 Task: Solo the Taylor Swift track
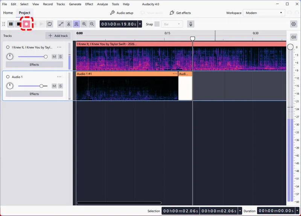pyautogui.click(x=61, y=57)
